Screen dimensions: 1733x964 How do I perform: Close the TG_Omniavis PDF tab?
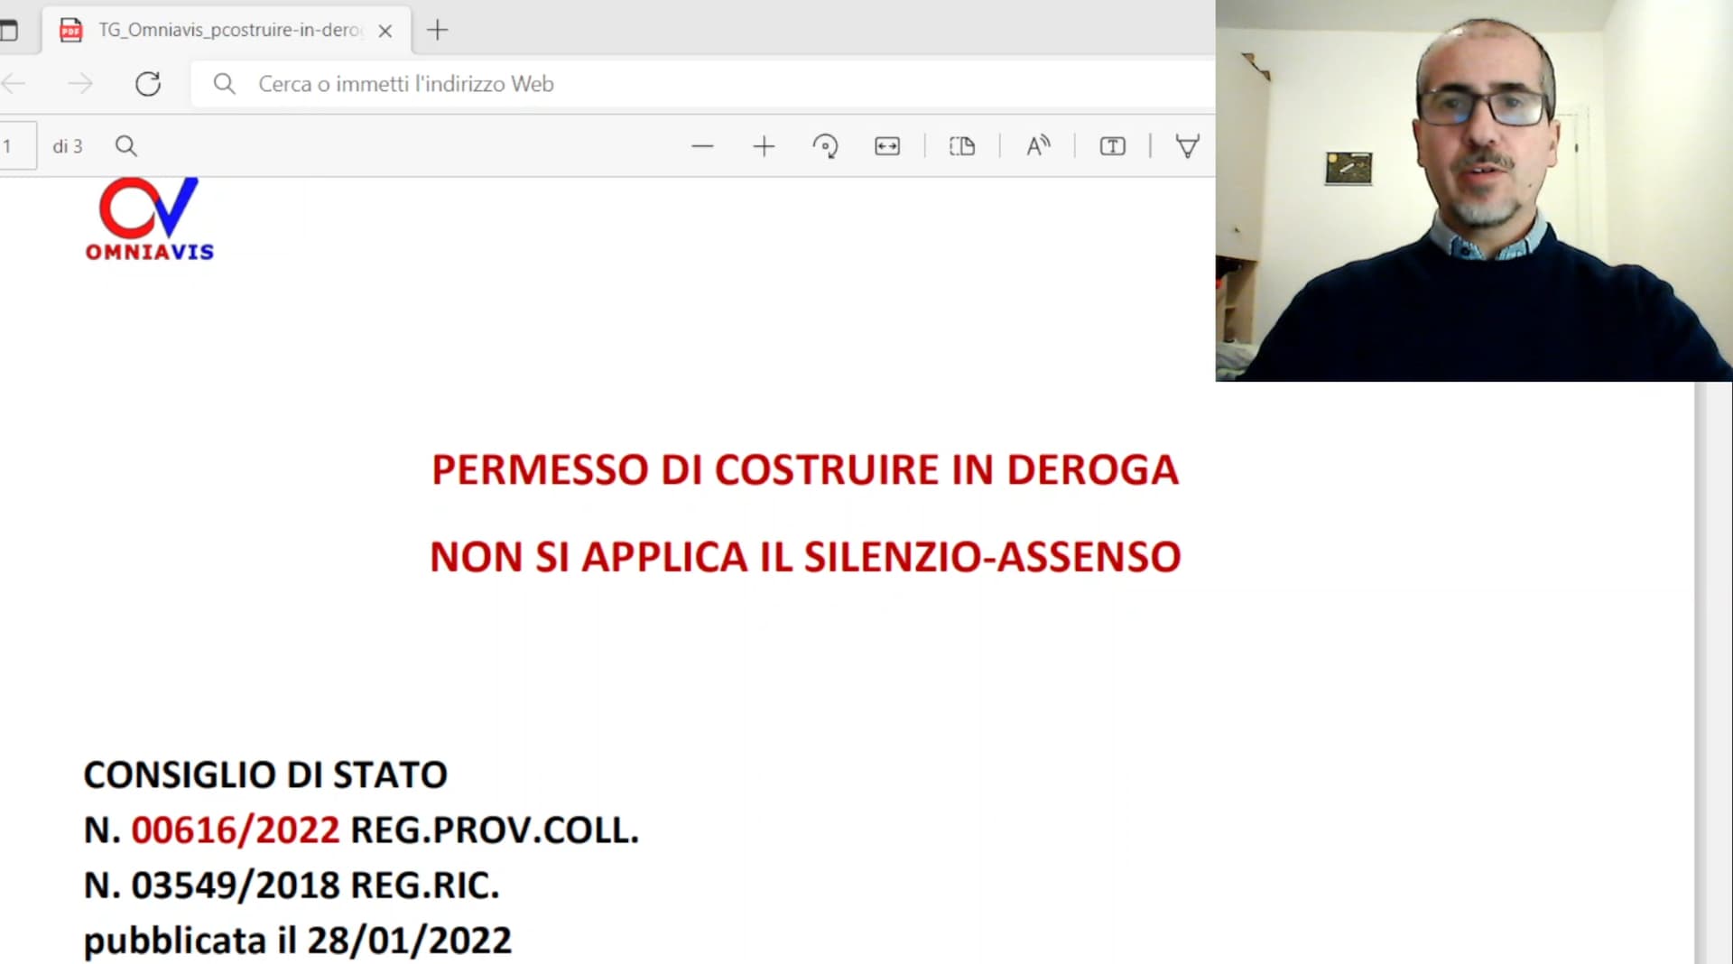click(385, 31)
